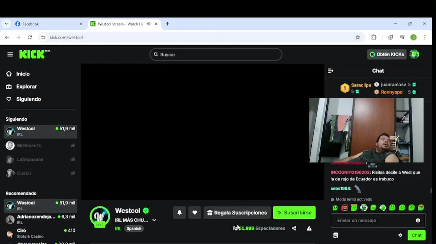Open the browser extensions puzzle icon
This screenshot has width=436, height=244.
(x=374, y=37)
